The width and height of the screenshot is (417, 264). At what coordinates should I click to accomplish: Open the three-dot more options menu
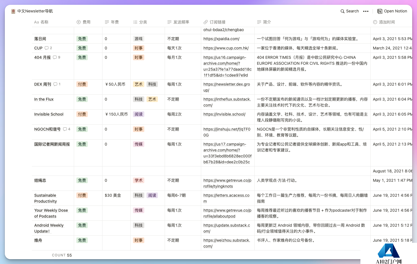366,11
